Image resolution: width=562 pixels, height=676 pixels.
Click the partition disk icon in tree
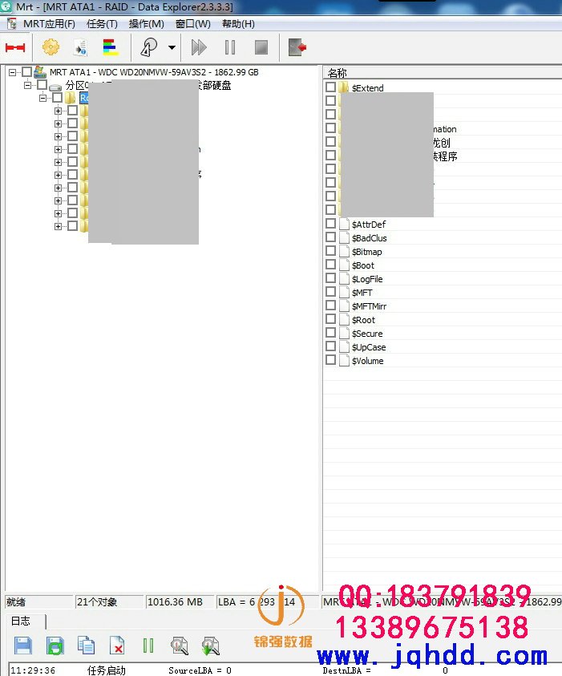tap(55, 87)
